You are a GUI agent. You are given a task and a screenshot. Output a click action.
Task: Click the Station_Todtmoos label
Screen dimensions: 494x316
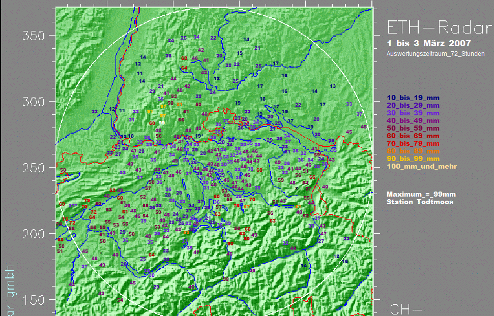pyautogui.click(x=420, y=202)
